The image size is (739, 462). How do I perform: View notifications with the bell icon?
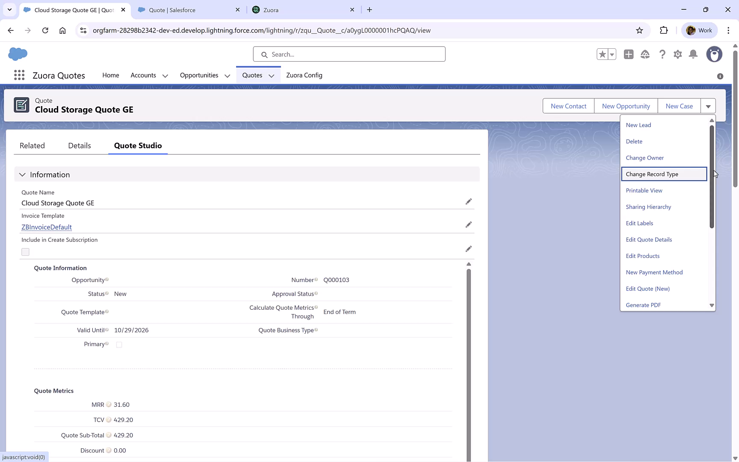tap(693, 54)
